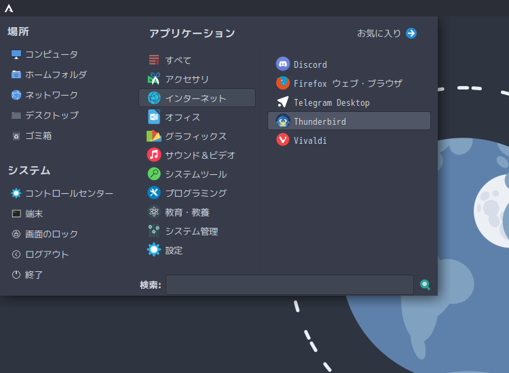509x373 pixels.
Task: Click the コントロールセンター label
Action: (69, 193)
